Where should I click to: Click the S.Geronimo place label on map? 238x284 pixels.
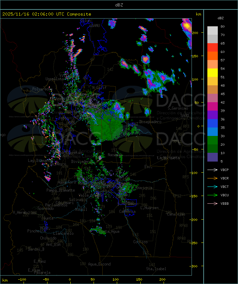pyautogui.click(x=178, y=108)
